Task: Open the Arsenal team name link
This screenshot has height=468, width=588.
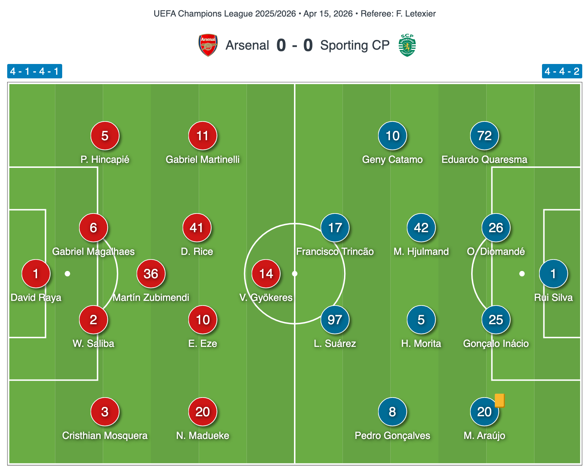Action: pyautogui.click(x=247, y=45)
